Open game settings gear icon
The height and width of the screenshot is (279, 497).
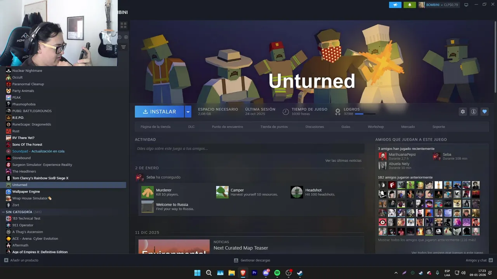(x=462, y=112)
